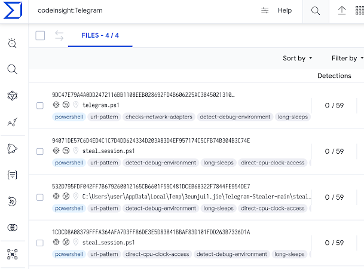Open the Sort by dropdown
This screenshot has width=364, height=269.
[298, 59]
